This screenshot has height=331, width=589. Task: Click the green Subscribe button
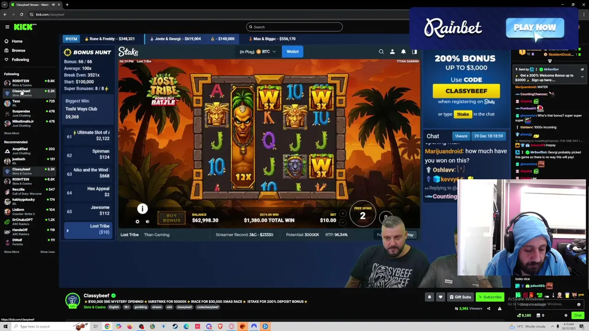tap(490, 297)
